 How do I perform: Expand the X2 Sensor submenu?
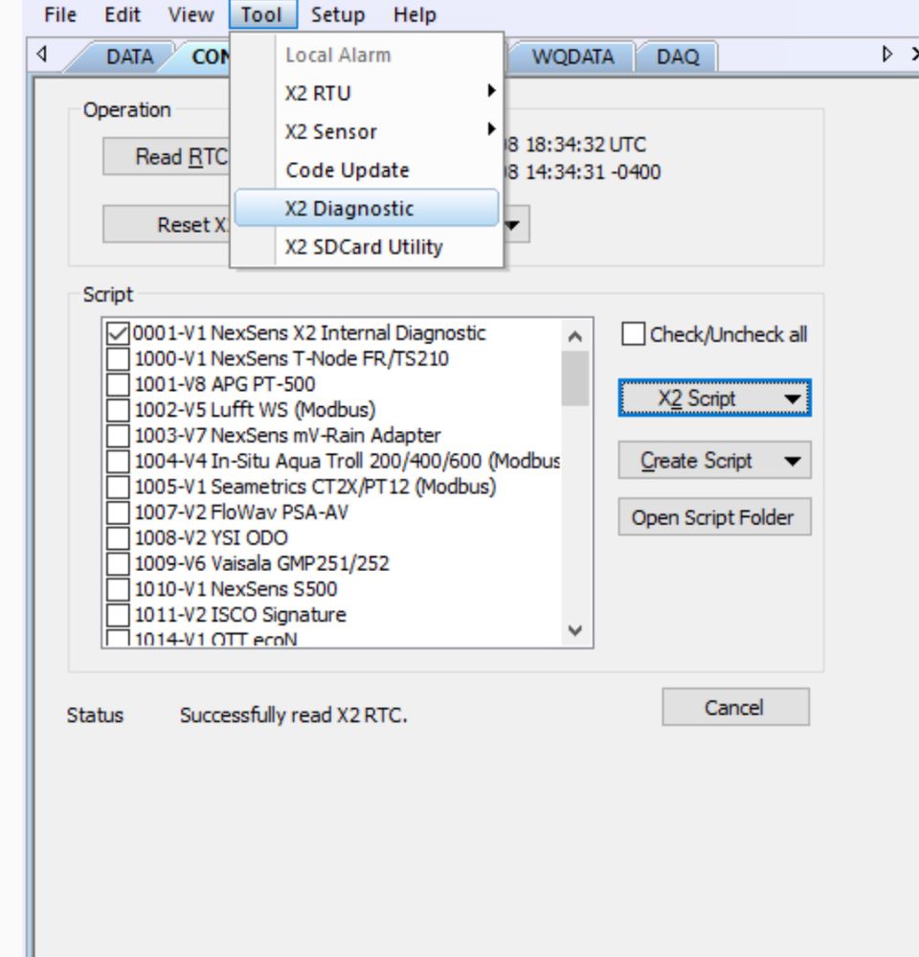tap(367, 131)
